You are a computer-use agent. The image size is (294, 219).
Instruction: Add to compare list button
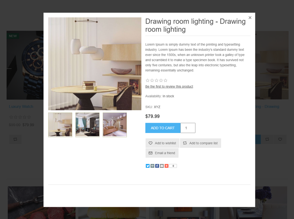201,143
